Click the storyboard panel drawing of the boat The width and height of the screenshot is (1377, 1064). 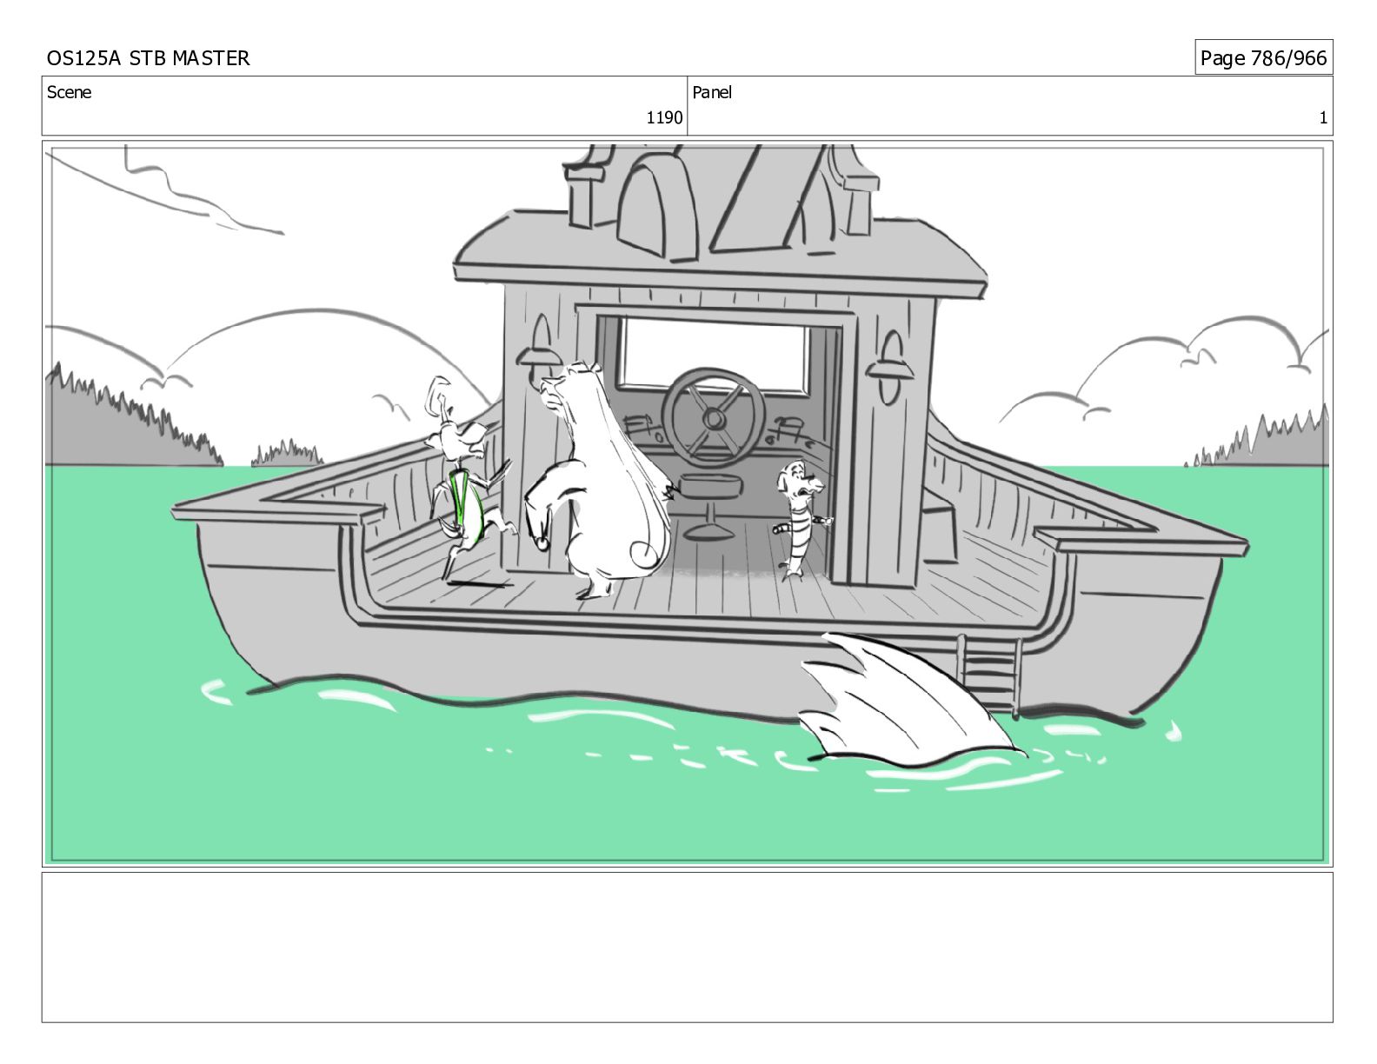pos(688,504)
